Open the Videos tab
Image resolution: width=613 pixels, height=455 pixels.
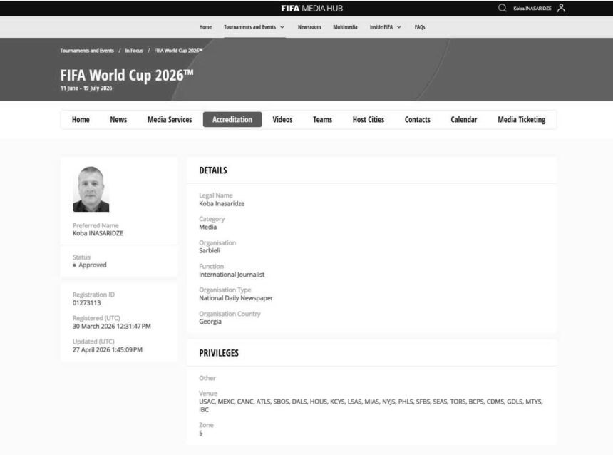[282, 119]
